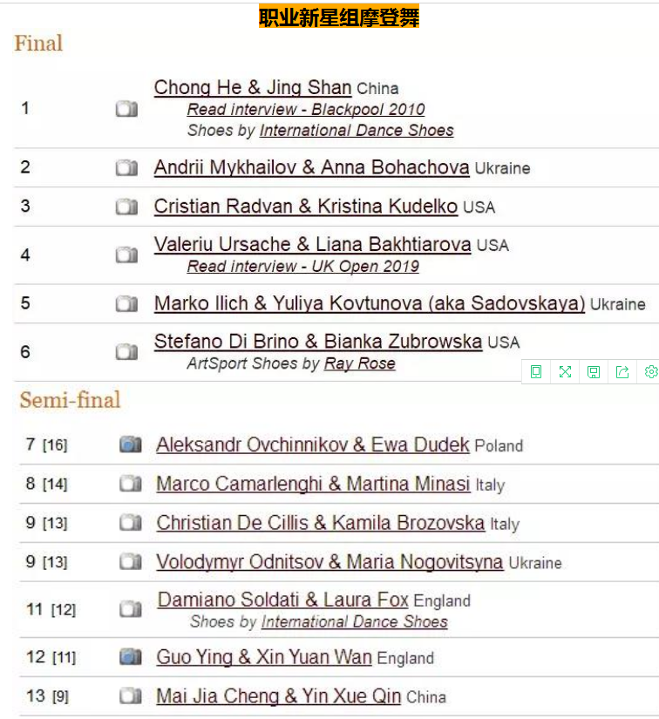Viewport: 659px width, 719px height.
Task: Open Cristian Radvan & Kristina Kudelko profile
Action: click(306, 207)
